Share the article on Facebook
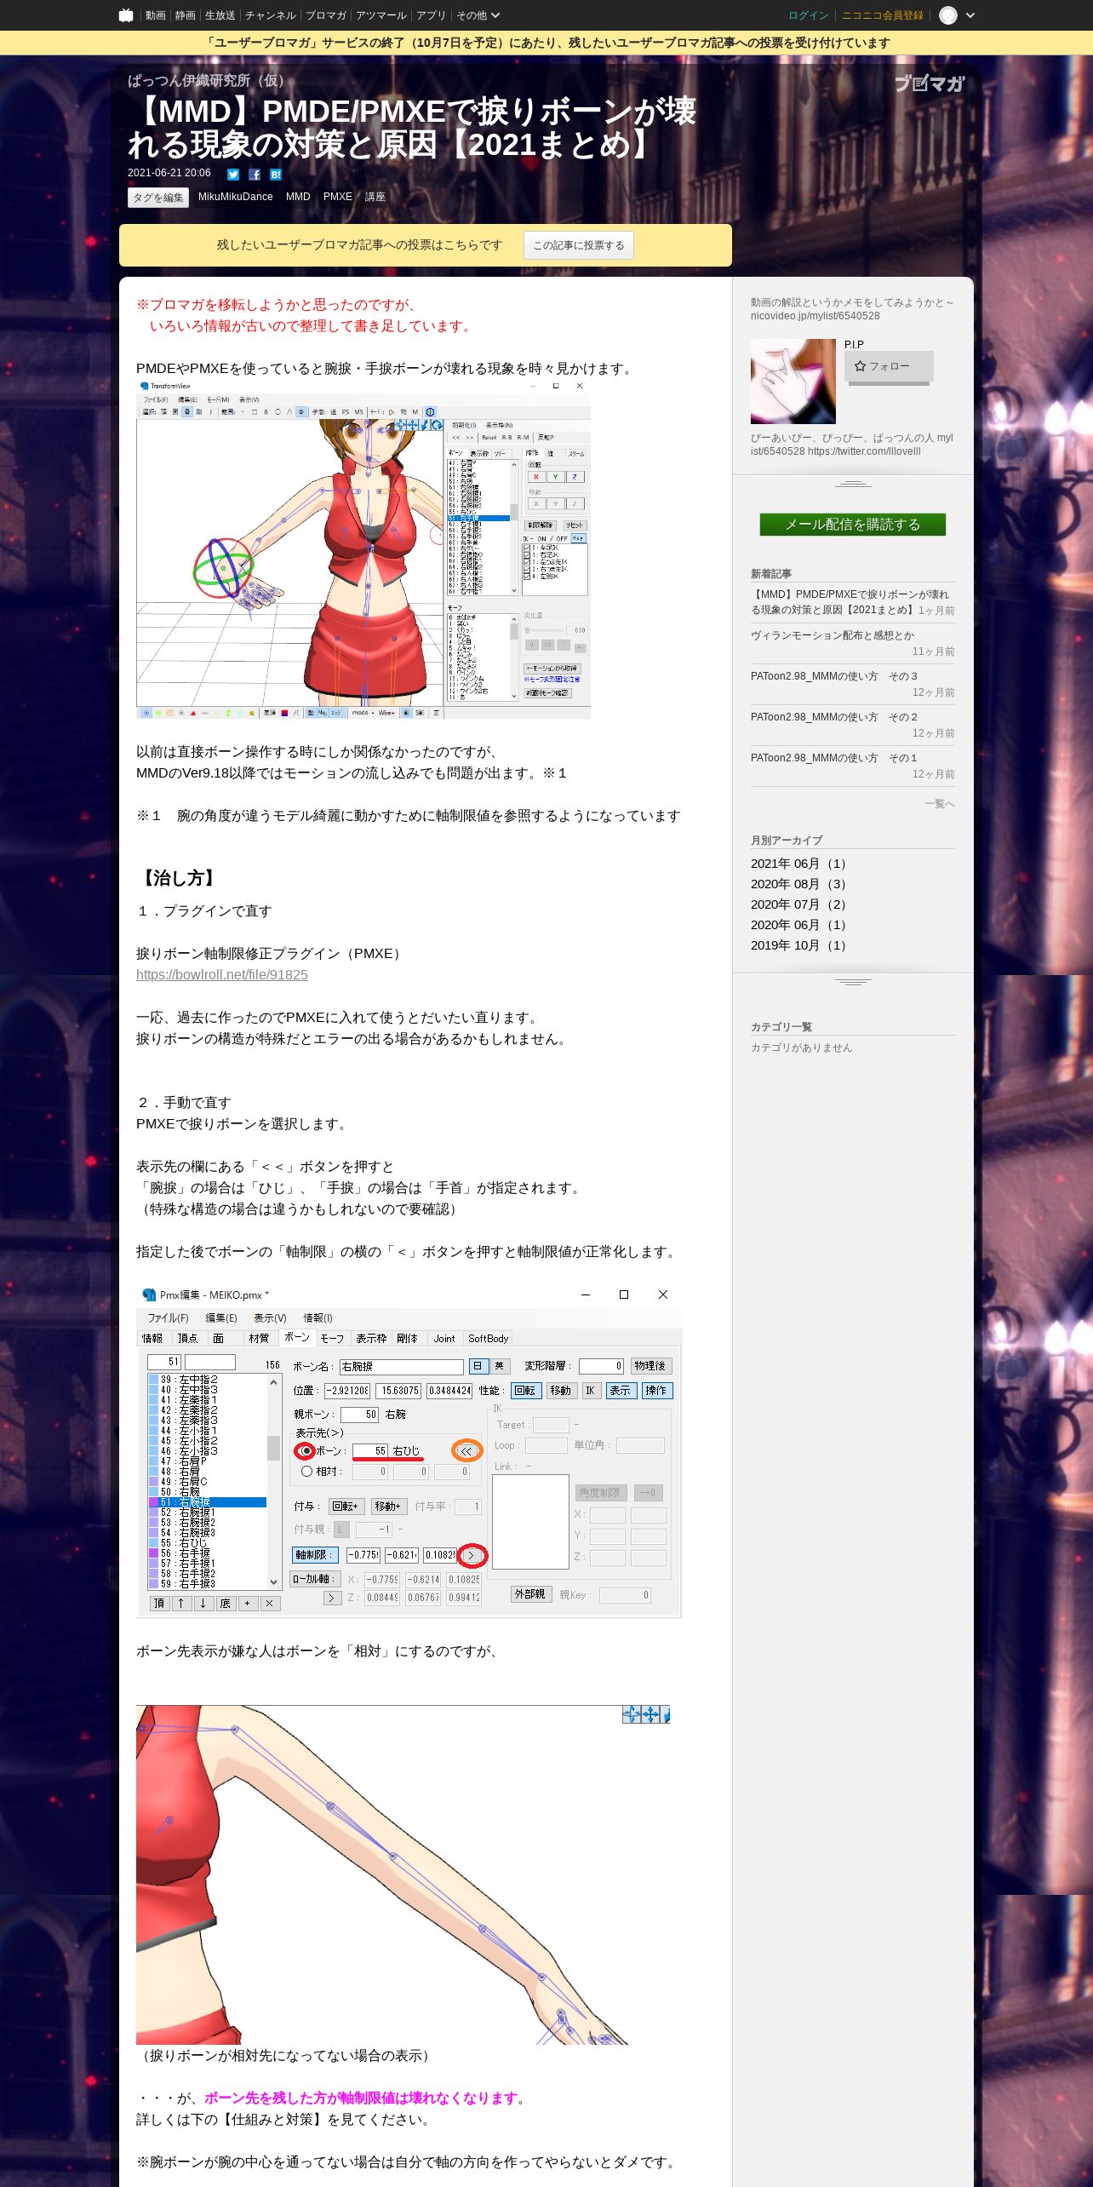The height and width of the screenshot is (2187, 1093). (255, 174)
